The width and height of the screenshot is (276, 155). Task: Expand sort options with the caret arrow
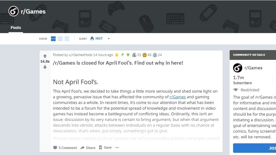pyautogui.click(x=109, y=39)
